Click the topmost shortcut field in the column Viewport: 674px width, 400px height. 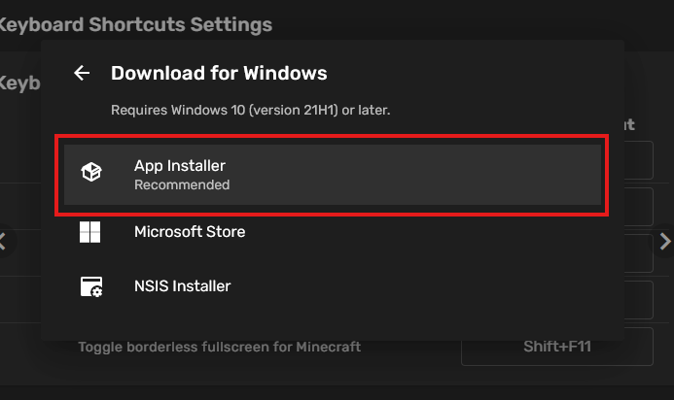click(x=638, y=160)
